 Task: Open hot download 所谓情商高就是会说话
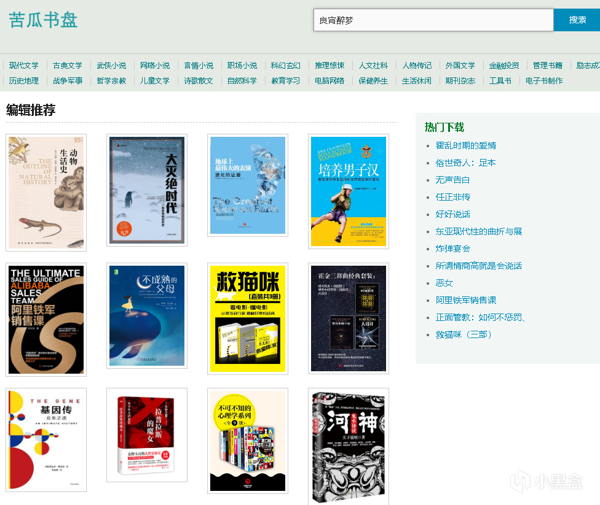point(479,266)
